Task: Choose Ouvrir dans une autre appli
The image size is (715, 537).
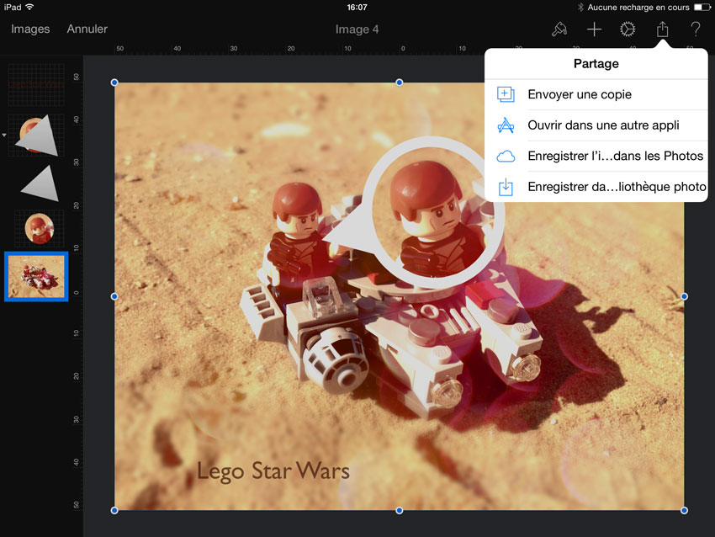Action: point(596,125)
